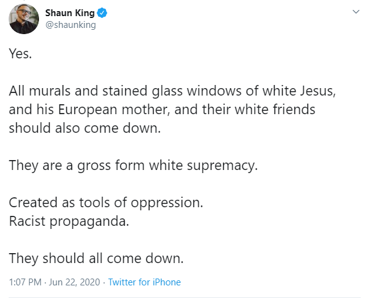The image size is (370, 304).
Task: Click the 'Yes.' opening line
Action: [20, 53]
